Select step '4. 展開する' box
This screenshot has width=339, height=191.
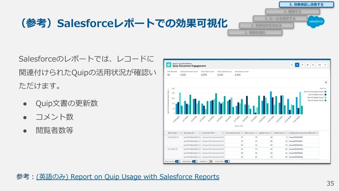(293, 11)
